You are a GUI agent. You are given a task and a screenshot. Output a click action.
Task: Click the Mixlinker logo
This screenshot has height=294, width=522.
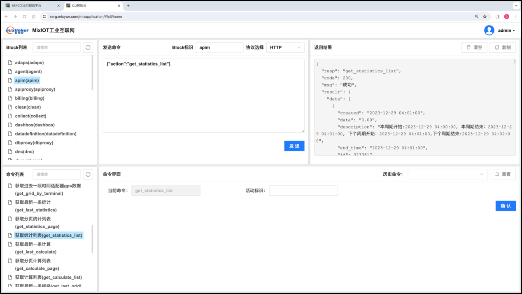coord(17,30)
